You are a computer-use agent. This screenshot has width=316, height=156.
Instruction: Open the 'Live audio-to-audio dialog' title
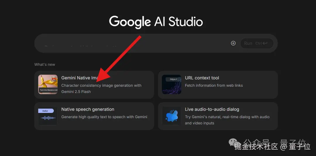(x=212, y=109)
